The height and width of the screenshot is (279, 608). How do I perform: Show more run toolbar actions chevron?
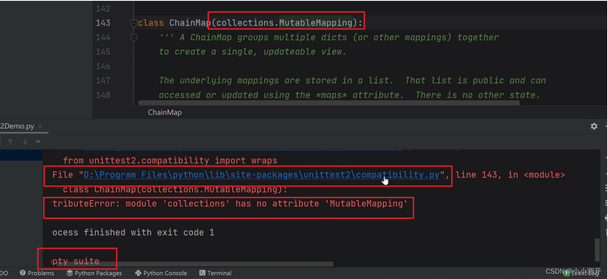coord(38,142)
